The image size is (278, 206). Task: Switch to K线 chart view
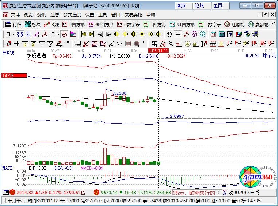tap(51, 24)
